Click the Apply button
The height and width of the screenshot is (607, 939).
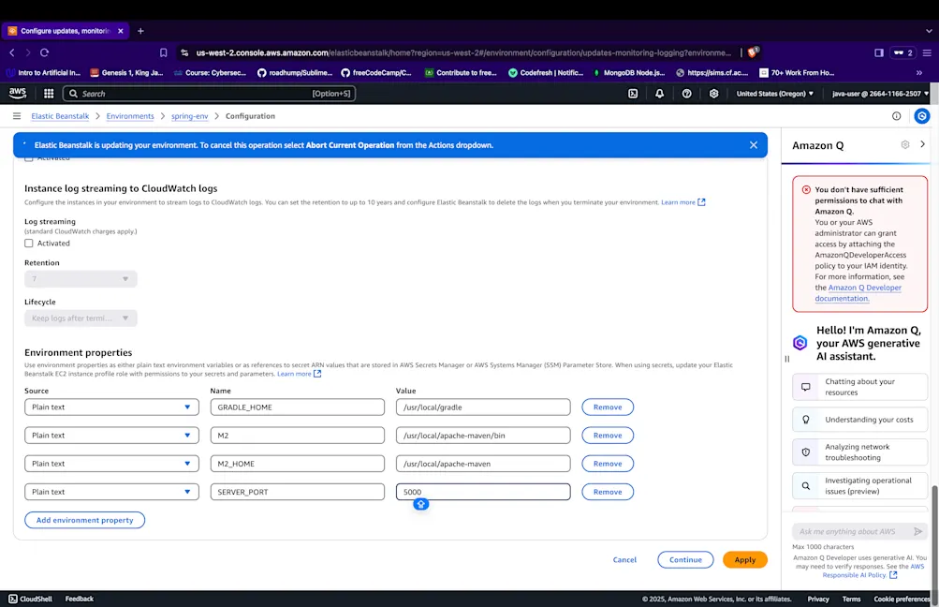click(745, 559)
